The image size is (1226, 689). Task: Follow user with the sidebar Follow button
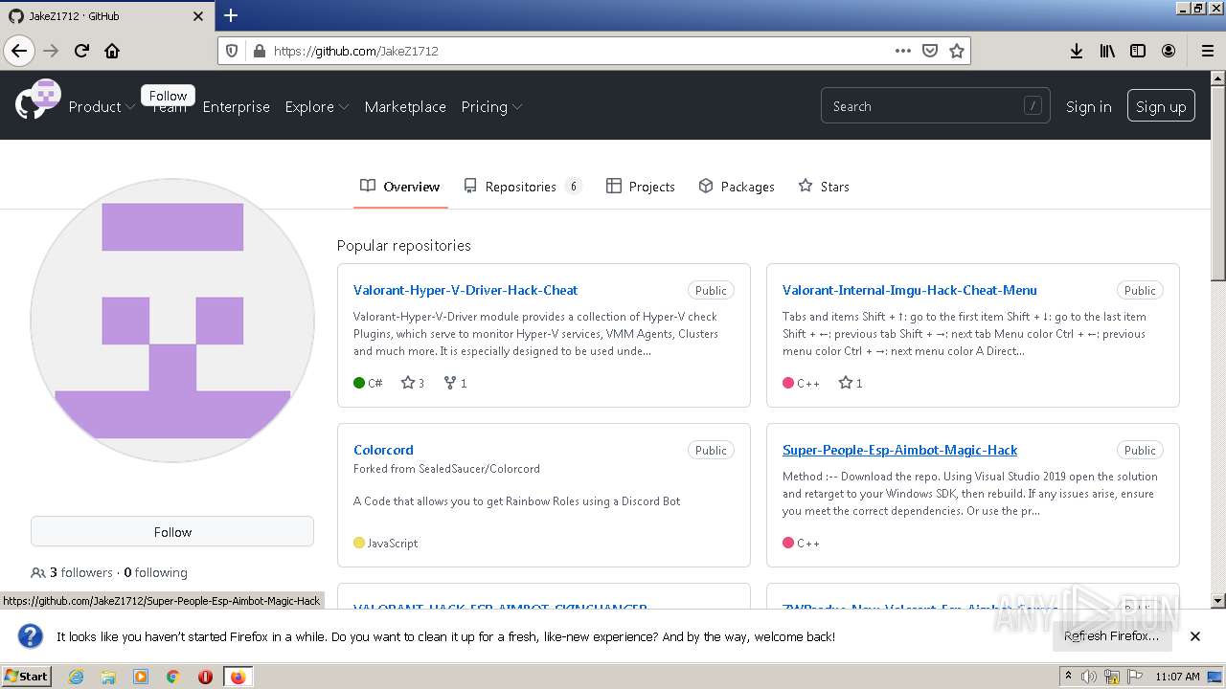click(x=172, y=532)
